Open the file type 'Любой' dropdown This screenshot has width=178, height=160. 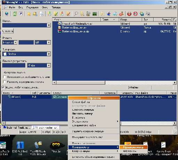(49, 54)
